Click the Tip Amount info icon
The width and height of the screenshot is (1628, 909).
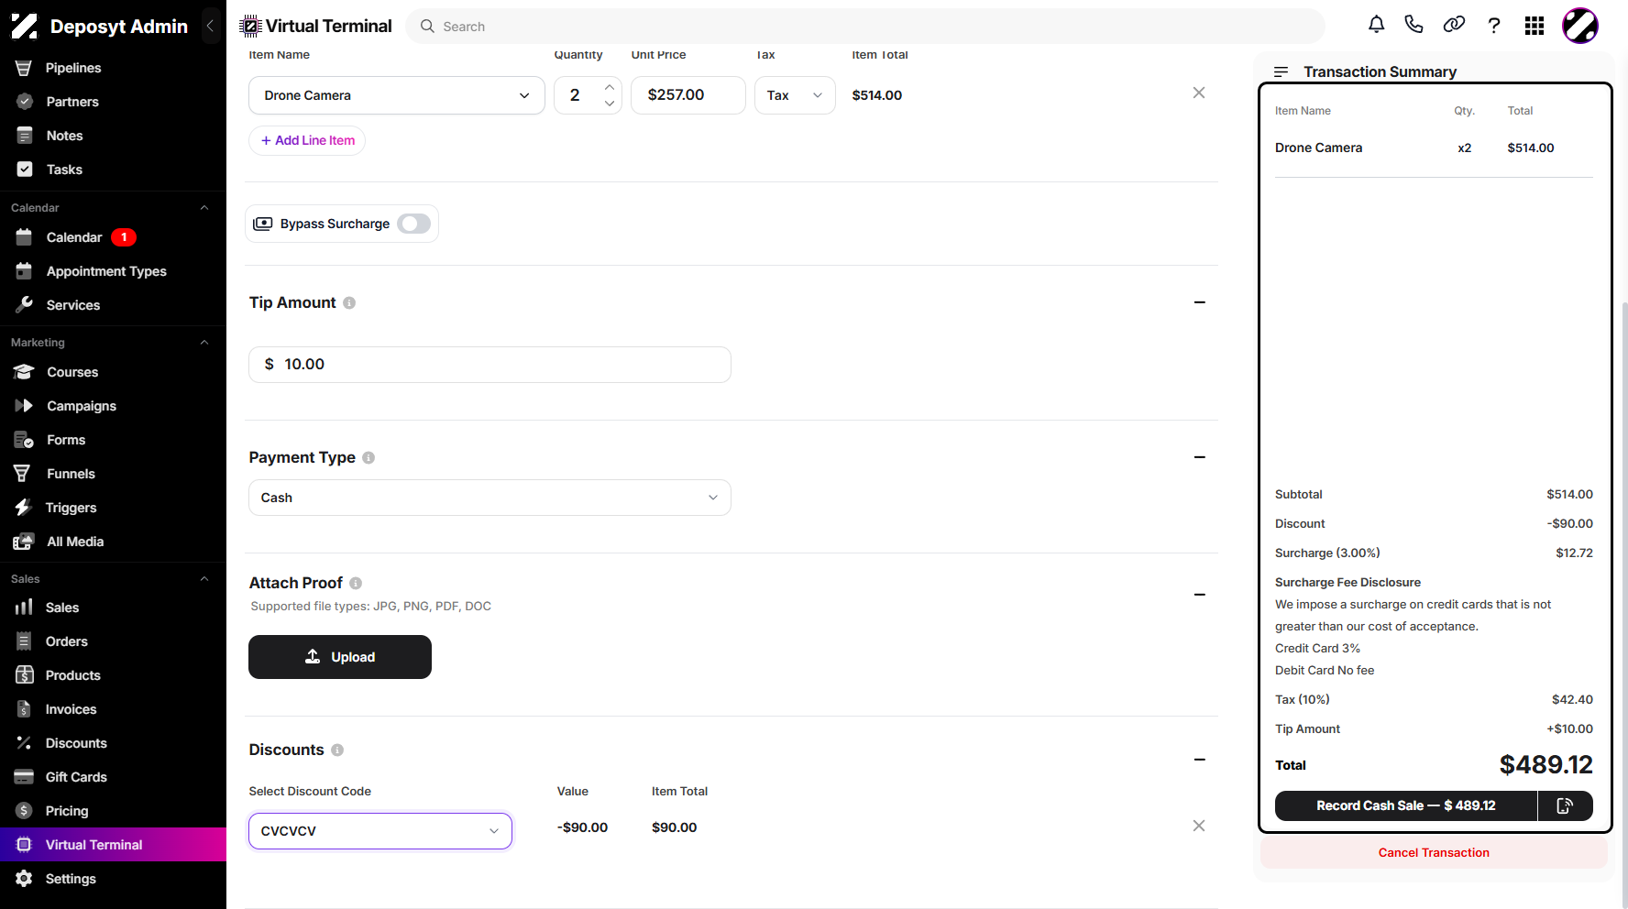click(349, 303)
